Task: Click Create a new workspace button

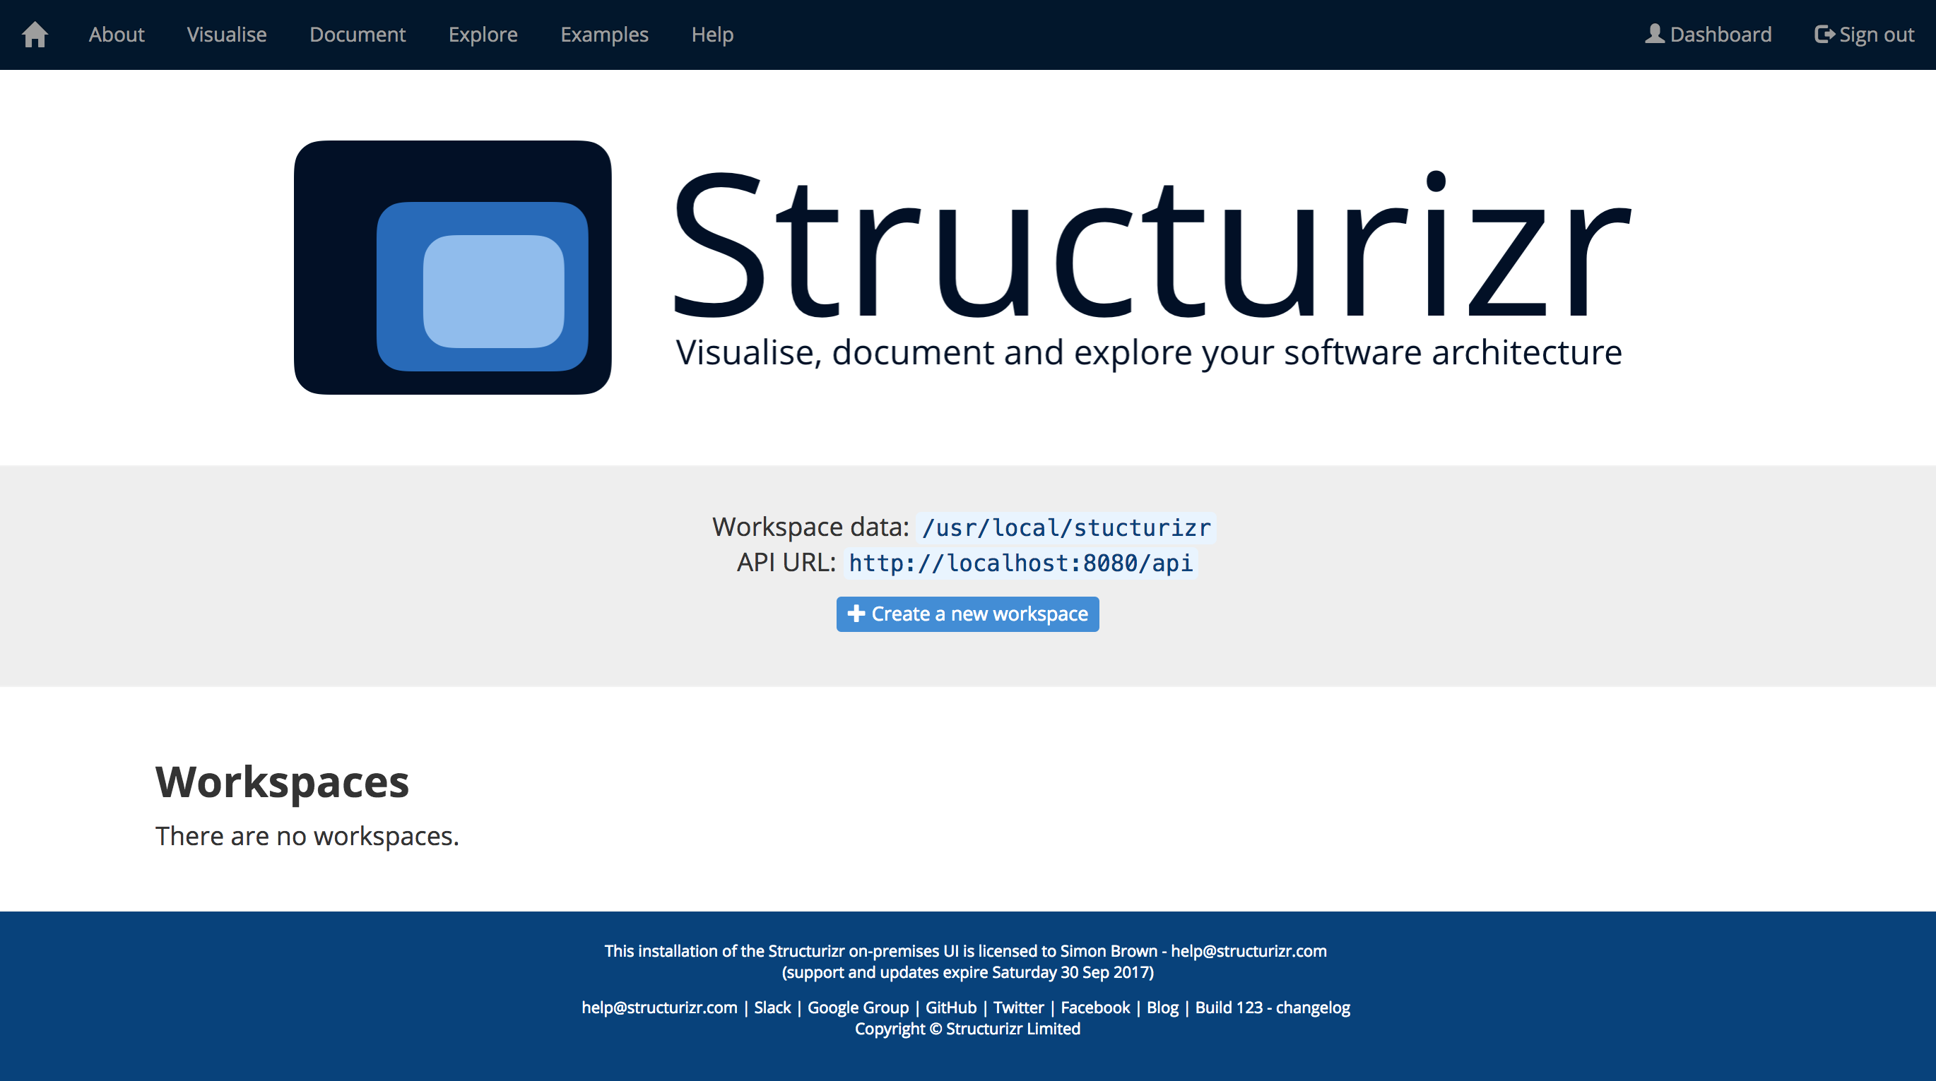Action: pos(967,614)
